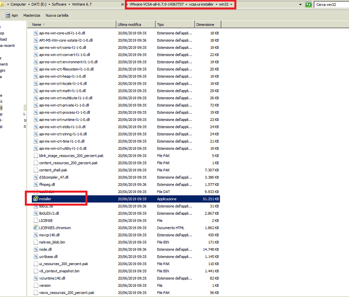Click the node.dll file icon

(x=35, y=249)
